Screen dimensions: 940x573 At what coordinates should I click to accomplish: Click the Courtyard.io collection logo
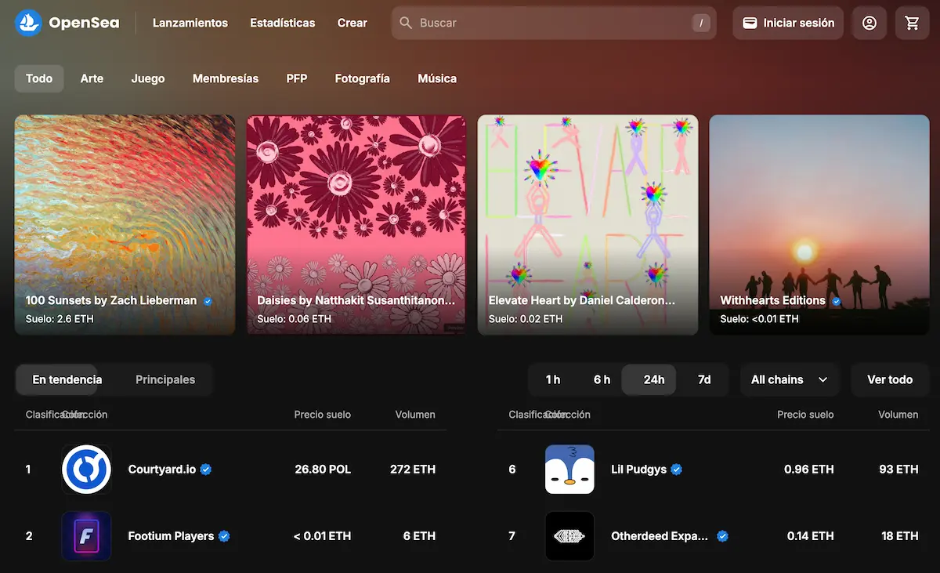pyautogui.click(x=86, y=470)
